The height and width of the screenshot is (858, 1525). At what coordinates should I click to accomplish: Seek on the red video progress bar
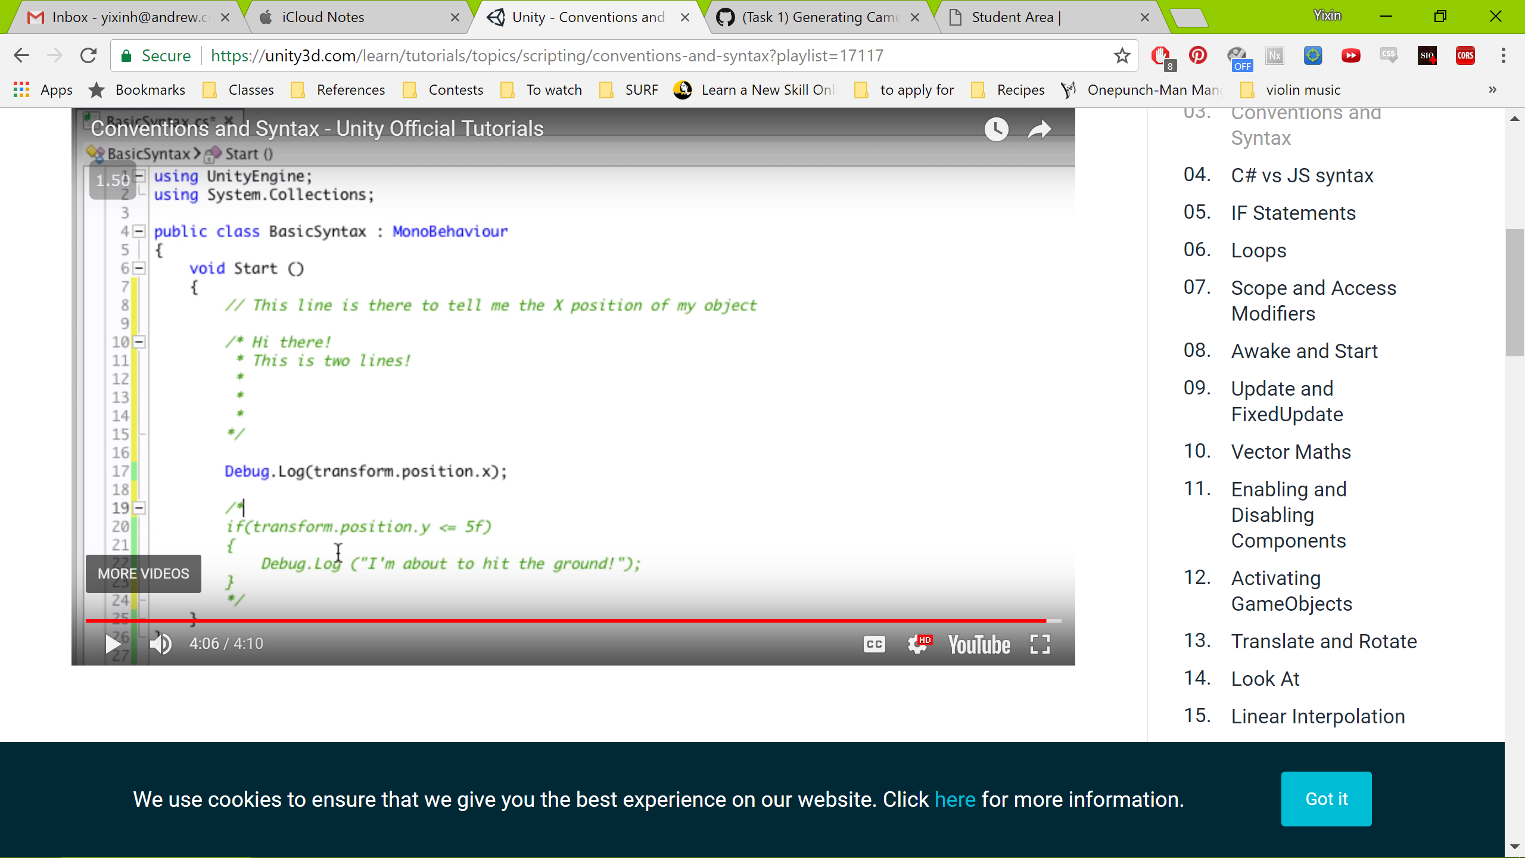click(x=573, y=621)
